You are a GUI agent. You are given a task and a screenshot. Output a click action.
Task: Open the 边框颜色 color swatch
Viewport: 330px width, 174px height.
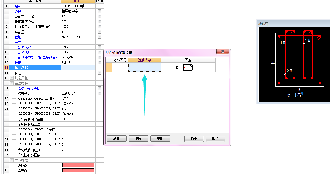(x=78, y=165)
